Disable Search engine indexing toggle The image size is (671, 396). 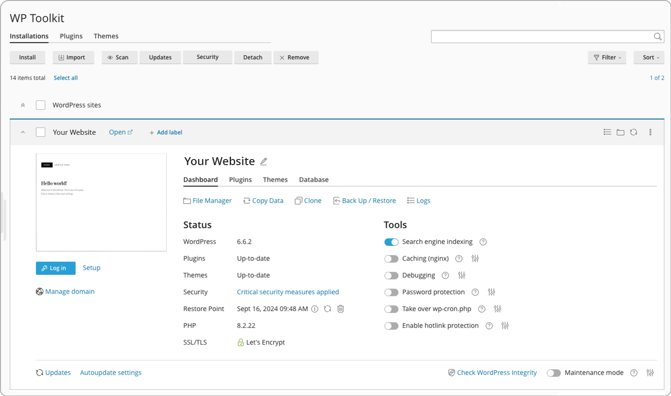(x=391, y=242)
